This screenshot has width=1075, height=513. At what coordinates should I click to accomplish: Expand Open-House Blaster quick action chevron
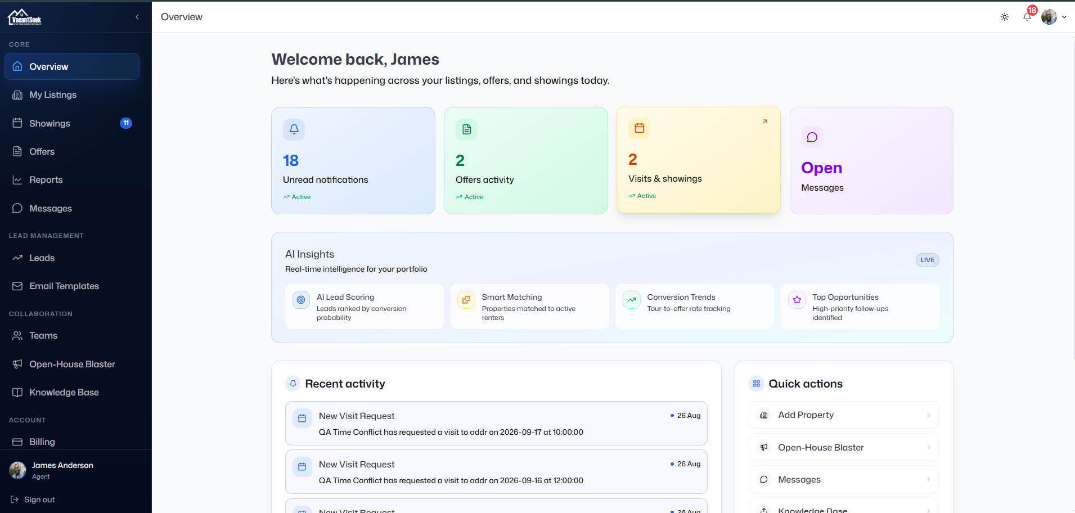pos(929,448)
